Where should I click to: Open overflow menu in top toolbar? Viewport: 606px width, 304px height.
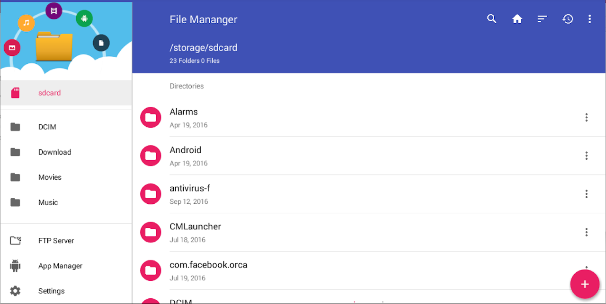click(589, 18)
